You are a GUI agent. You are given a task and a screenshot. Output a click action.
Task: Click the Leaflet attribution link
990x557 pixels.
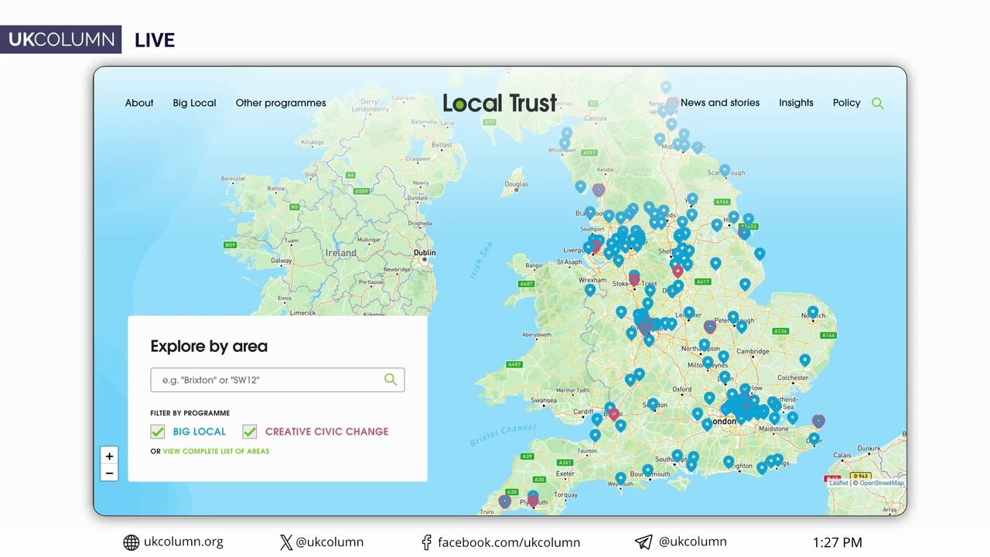[x=838, y=483]
